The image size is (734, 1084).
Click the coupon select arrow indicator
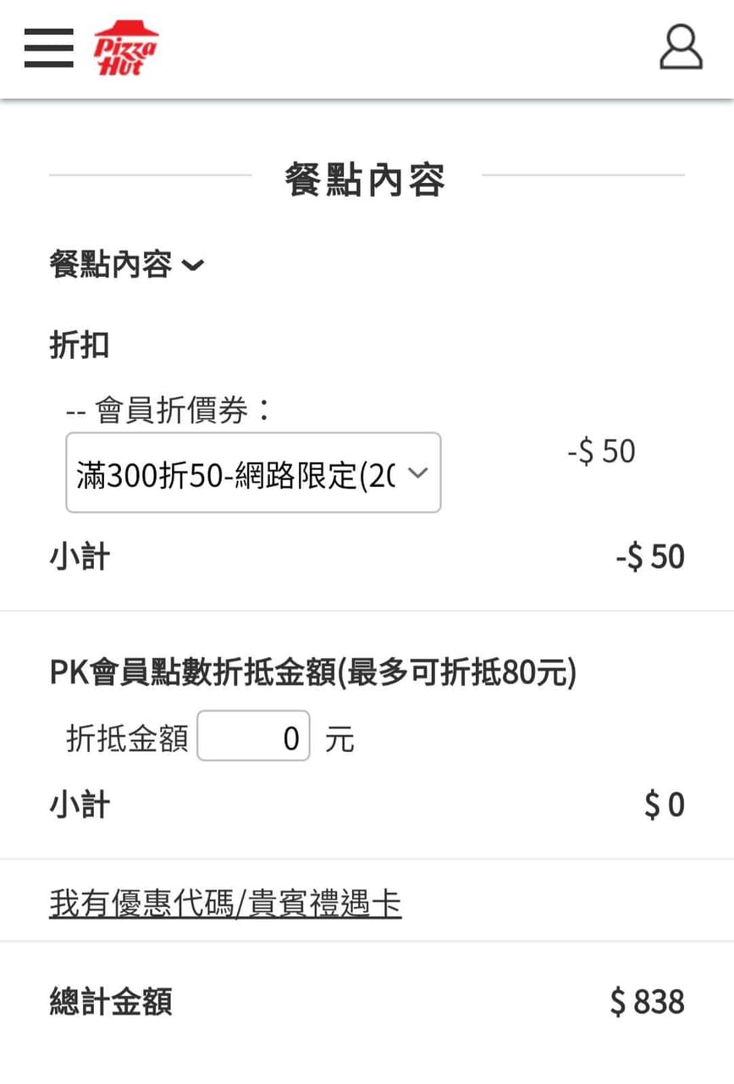click(417, 473)
